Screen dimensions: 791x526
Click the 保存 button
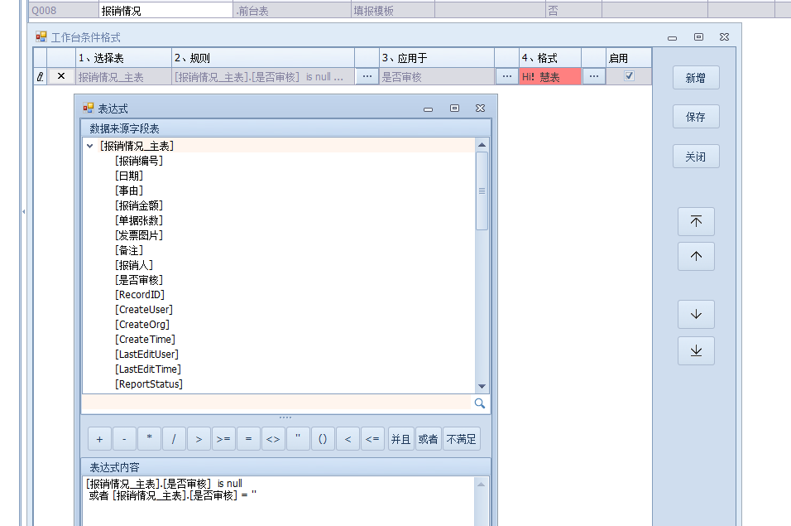pos(696,117)
